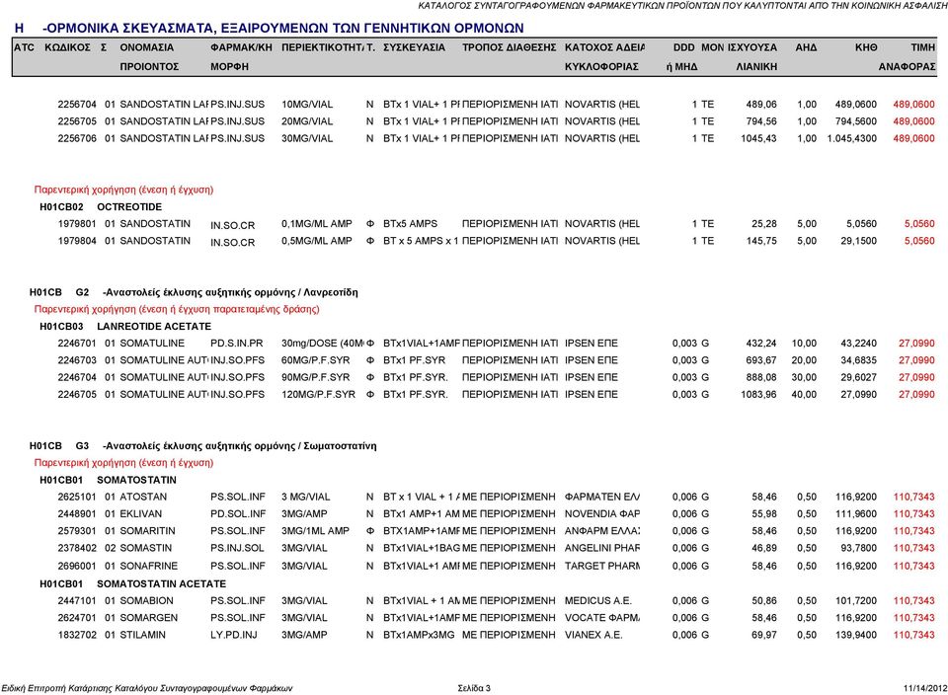
Task: Select the ANGELINI PHAR license holder
Action: pyautogui.click(x=602, y=548)
